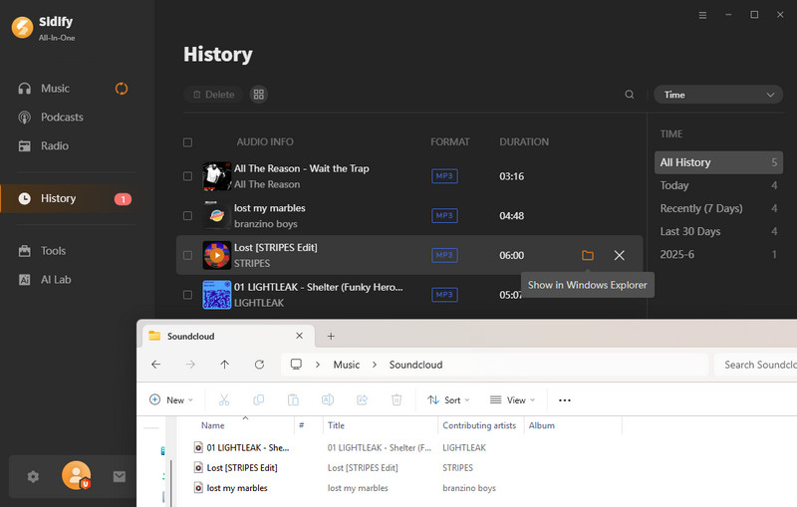Viewport: 797px width, 507px height.
Task: Expand the Sort dropdown in Explorer toolbar
Action: 447,399
